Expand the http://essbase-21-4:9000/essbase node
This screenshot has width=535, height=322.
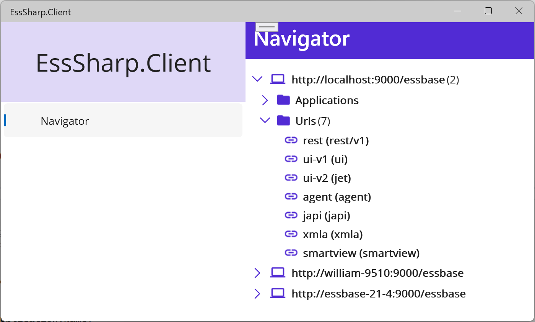[257, 293]
